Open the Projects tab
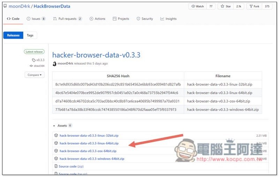Viewport: 279px width, 177px height. pyautogui.click(x=121, y=19)
